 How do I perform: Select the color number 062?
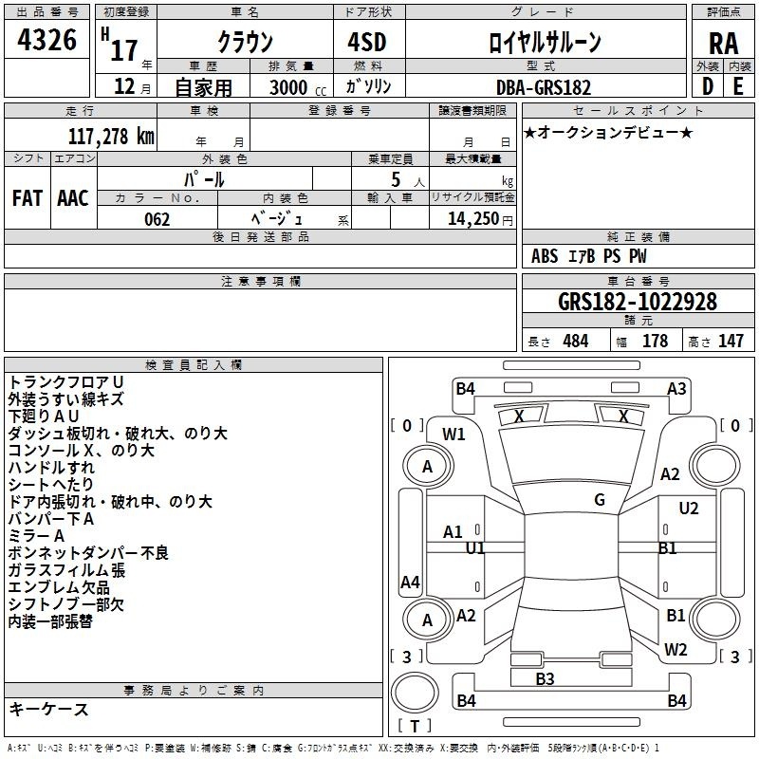pos(157,219)
